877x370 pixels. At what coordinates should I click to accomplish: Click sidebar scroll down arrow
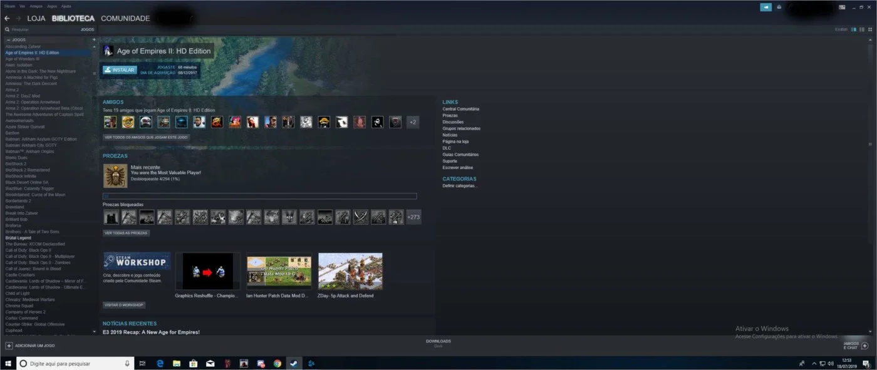94,331
